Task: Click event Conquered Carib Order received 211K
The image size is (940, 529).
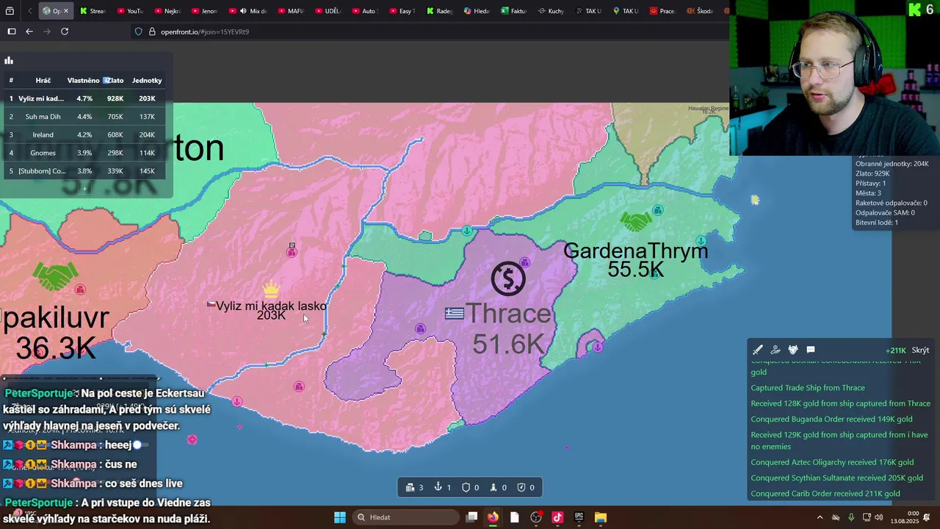Action: (825, 494)
